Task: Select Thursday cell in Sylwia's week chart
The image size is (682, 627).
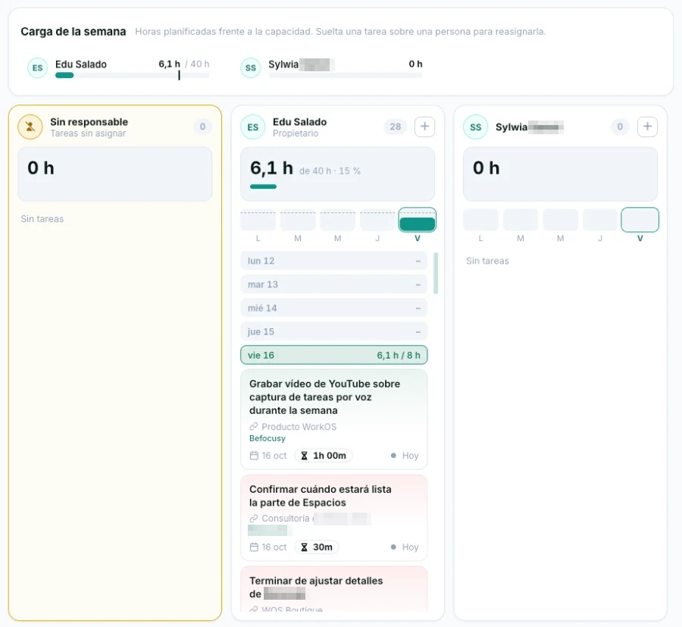Action: click(x=600, y=220)
